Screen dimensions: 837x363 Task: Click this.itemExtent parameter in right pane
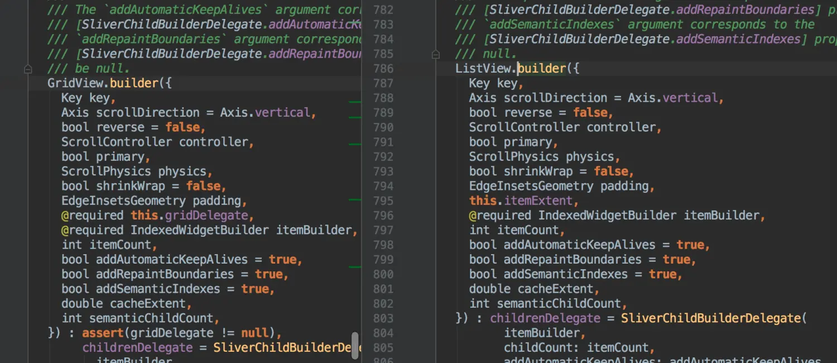(524, 201)
